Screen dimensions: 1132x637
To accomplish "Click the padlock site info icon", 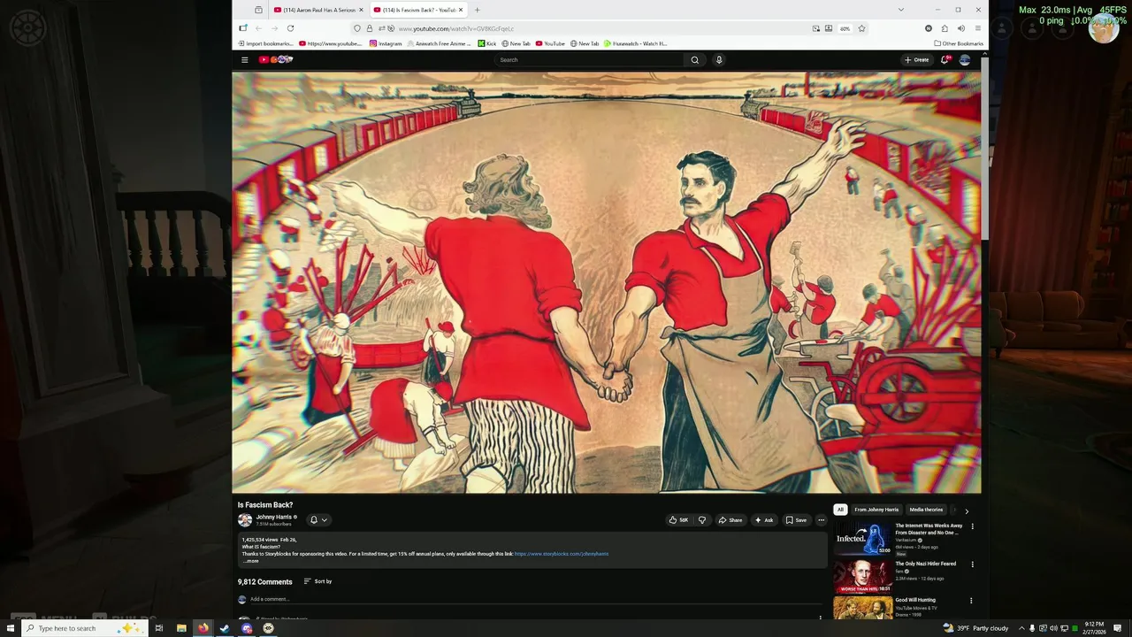I will (370, 28).
